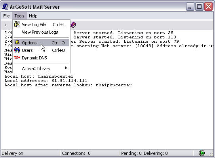Viewport: 215px width, 158px height.
Task: Maximize the ArGoSoft Mail Server window
Action: point(199,6)
